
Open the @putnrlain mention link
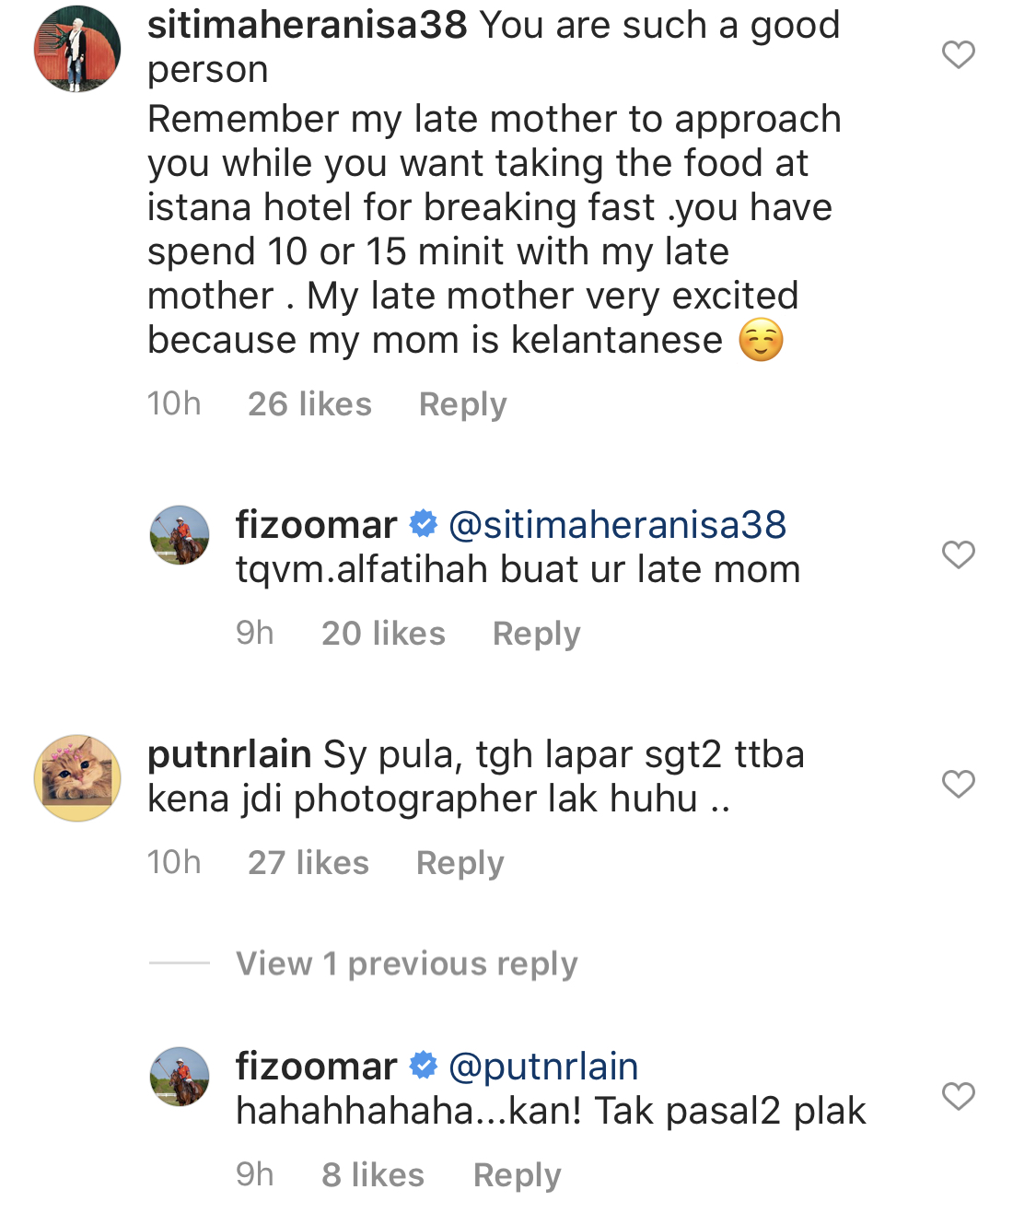tap(543, 1067)
